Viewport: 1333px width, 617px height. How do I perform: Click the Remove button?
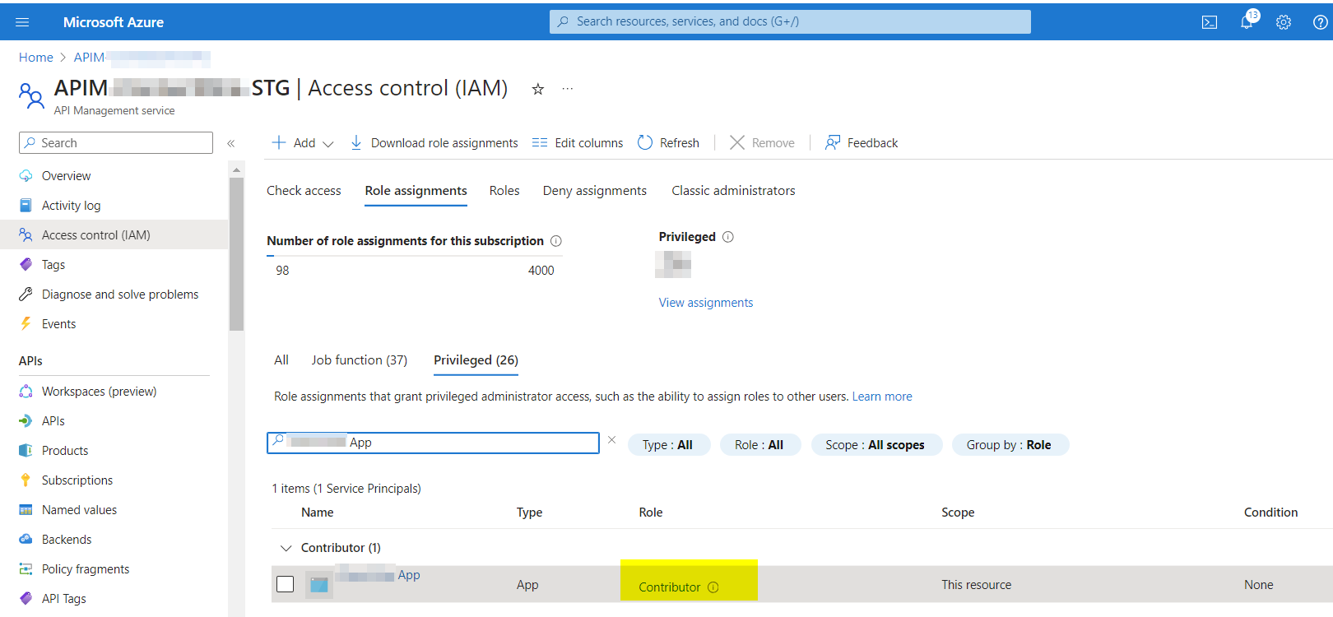coord(762,143)
